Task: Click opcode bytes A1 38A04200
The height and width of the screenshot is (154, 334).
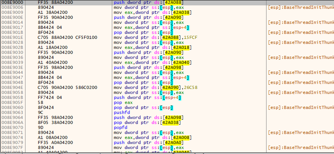Action: 52,12
